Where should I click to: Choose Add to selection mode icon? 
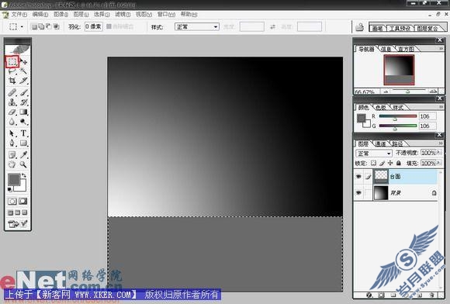(41, 26)
